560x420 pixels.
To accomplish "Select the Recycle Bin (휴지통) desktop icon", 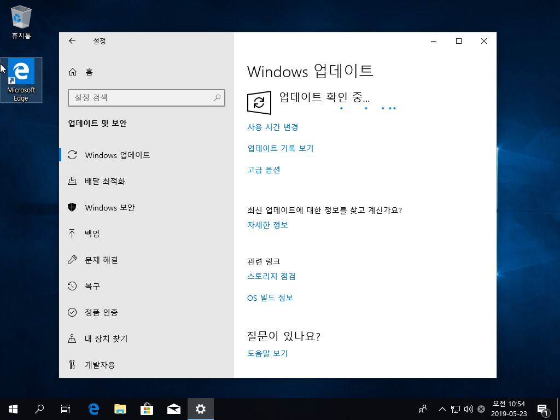I will (x=21, y=22).
